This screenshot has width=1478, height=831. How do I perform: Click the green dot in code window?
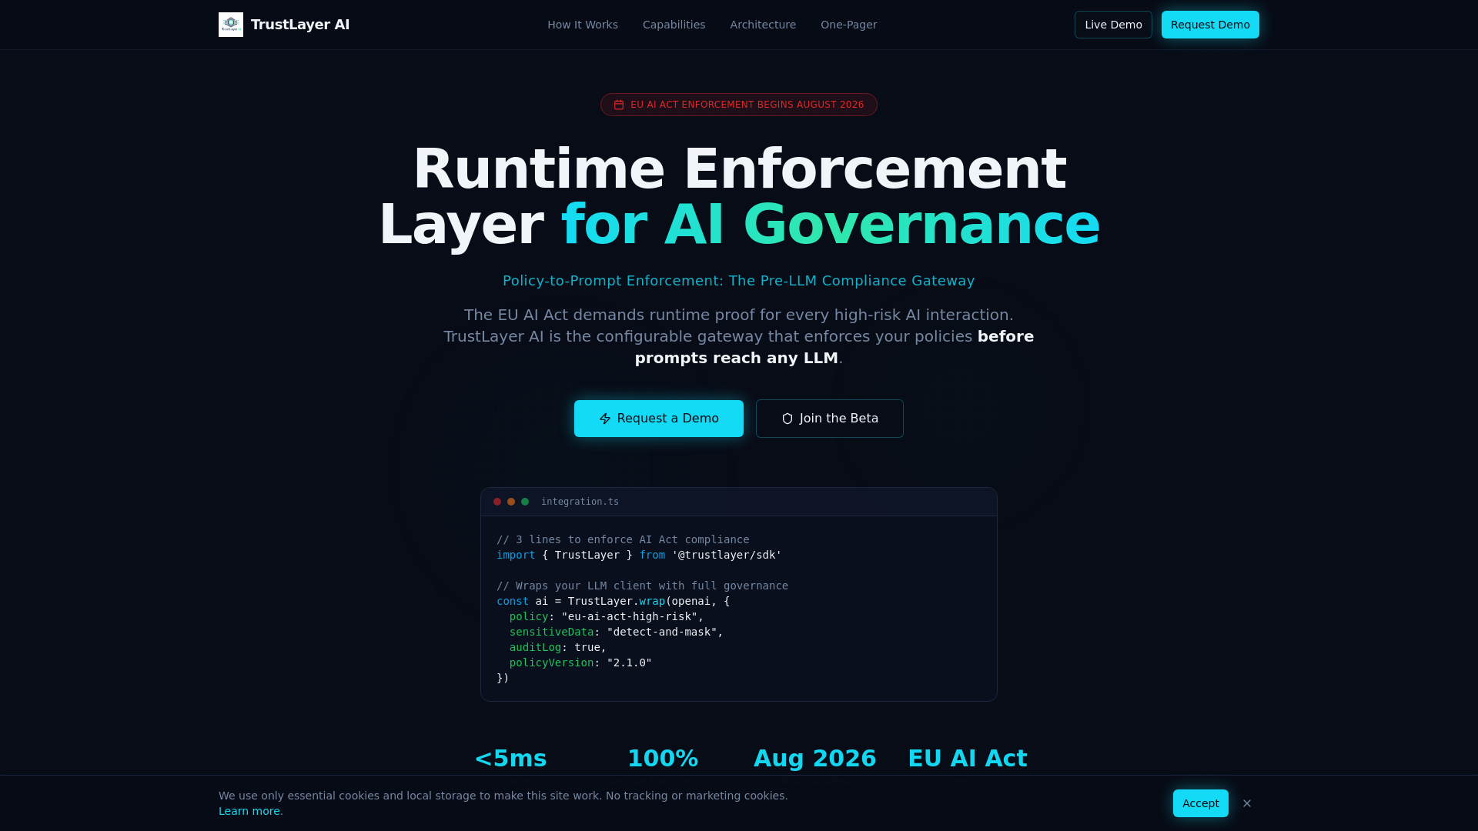(x=525, y=502)
